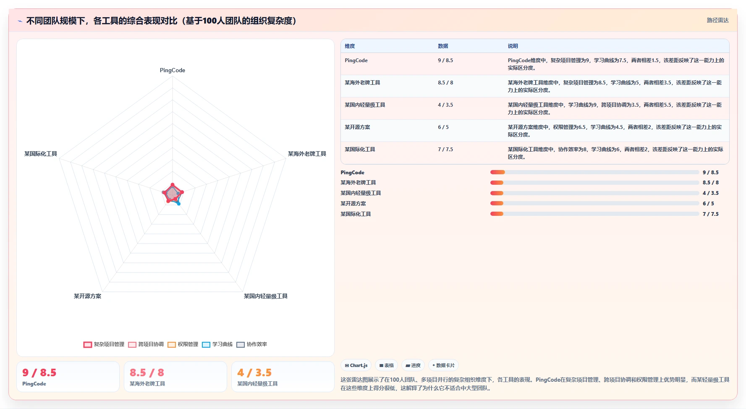Toggle the 跨项目协调 legend item
This screenshot has height=409, width=746.
coord(146,344)
